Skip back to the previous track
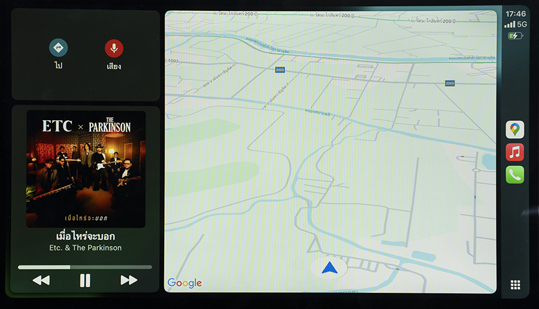539x309 pixels. (x=41, y=280)
